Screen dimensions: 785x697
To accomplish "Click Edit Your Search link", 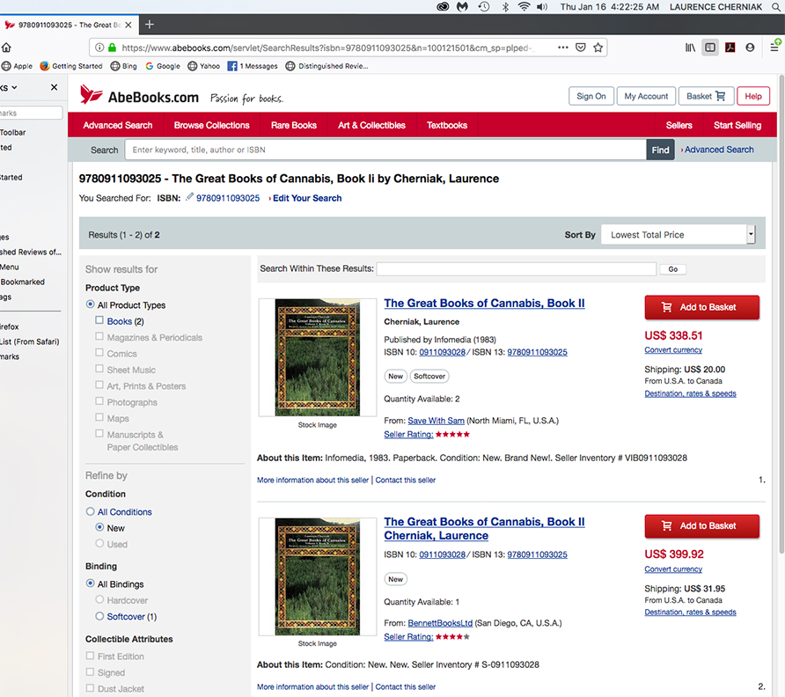I will (x=307, y=198).
